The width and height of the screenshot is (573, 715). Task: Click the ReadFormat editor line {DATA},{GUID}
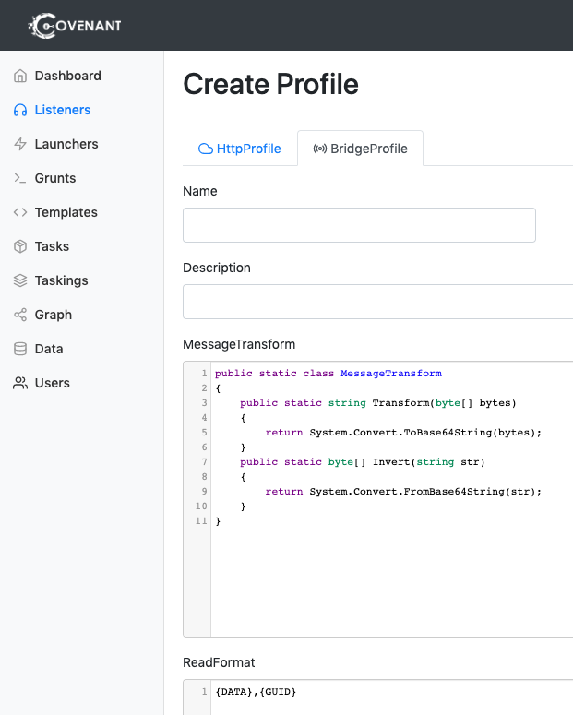tap(256, 692)
